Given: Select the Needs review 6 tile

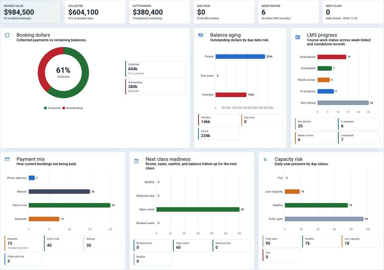Looking at the screenshot, I should pos(316,138).
